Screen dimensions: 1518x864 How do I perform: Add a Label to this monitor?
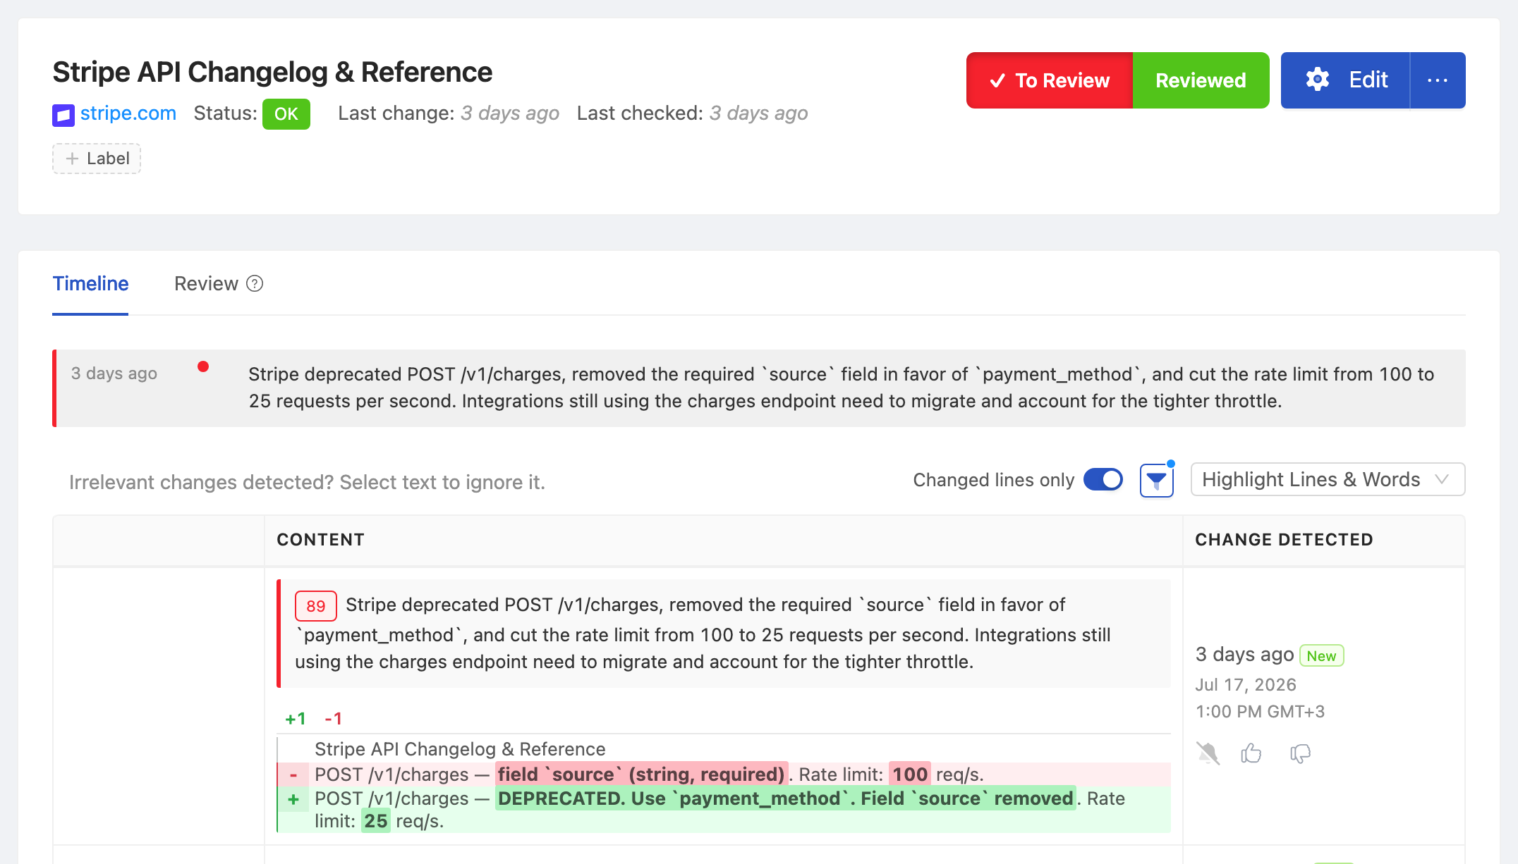coord(97,159)
